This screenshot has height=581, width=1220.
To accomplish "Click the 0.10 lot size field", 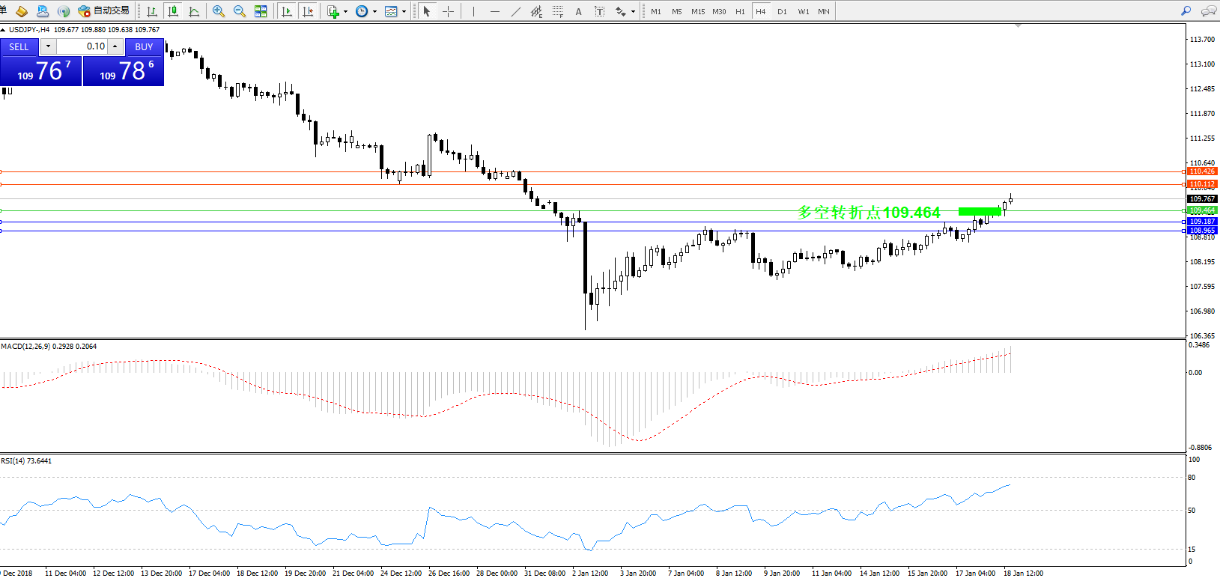I will tap(82, 46).
